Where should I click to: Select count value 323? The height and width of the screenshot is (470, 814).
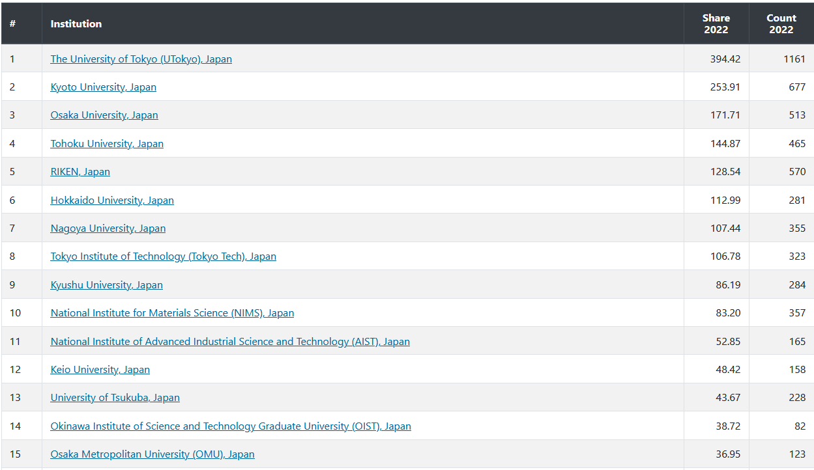point(797,256)
